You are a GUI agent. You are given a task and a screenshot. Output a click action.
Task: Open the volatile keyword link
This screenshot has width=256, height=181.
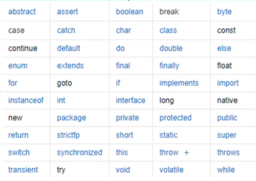tap(171, 170)
